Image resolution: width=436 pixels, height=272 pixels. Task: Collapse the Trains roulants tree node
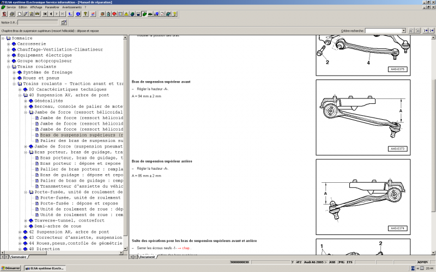[x=8, y=66]
